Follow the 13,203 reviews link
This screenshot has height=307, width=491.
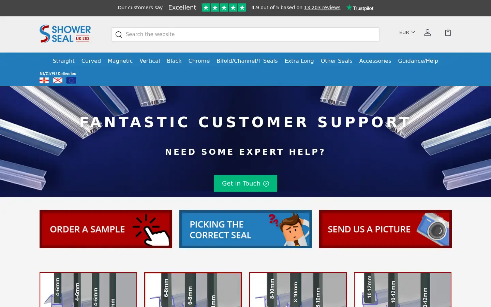(x=322, y=8)
